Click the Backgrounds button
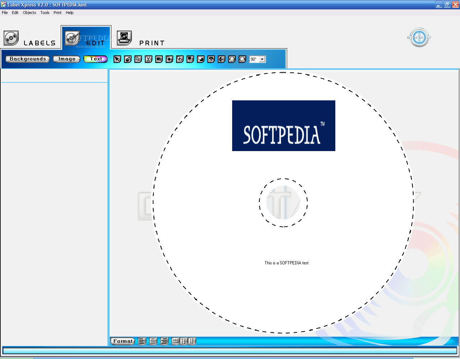The width and height of the screenshot is (460, 359). click(27, 59)
